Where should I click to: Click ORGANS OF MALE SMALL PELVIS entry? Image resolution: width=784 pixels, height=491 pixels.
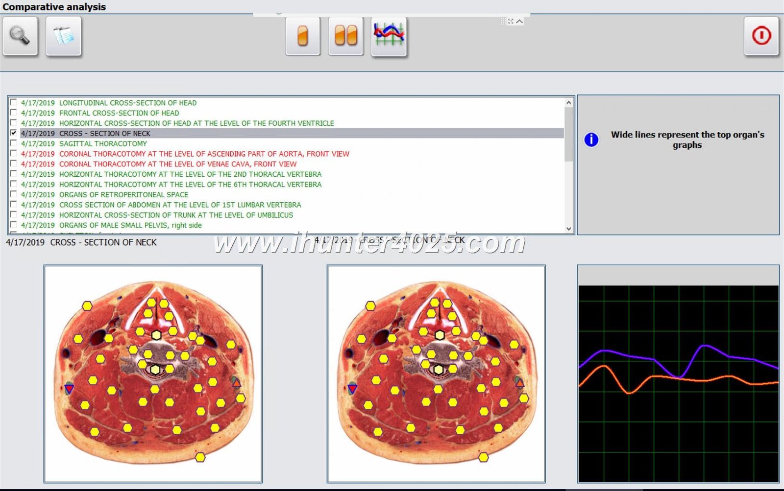tap(130, 225)
